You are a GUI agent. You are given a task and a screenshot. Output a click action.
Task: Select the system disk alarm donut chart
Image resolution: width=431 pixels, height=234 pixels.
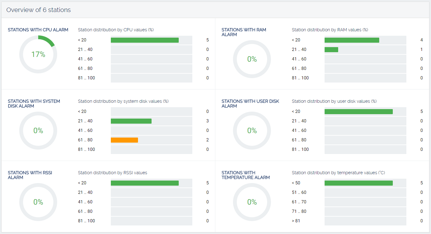[38, 131]
